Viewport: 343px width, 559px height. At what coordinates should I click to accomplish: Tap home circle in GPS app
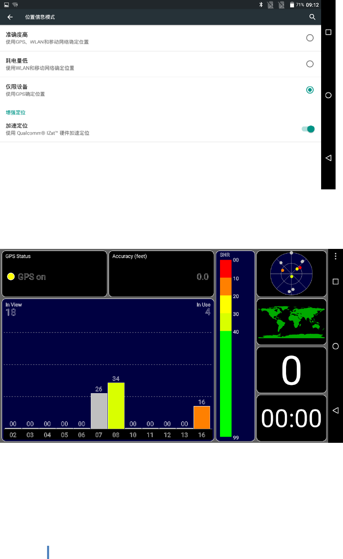coord(336,346)
